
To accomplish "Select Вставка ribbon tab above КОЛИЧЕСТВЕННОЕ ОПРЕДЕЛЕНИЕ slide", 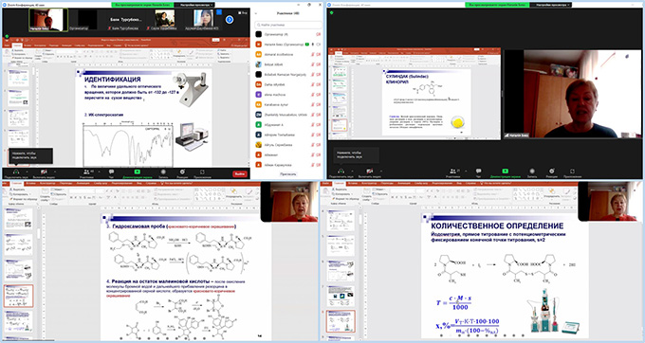I will [x=353, y=183].
